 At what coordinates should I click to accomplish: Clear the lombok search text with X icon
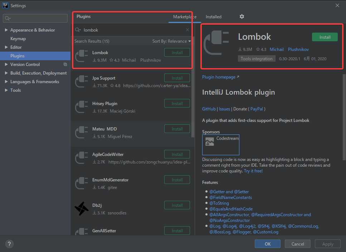click(x=187, y=30)
